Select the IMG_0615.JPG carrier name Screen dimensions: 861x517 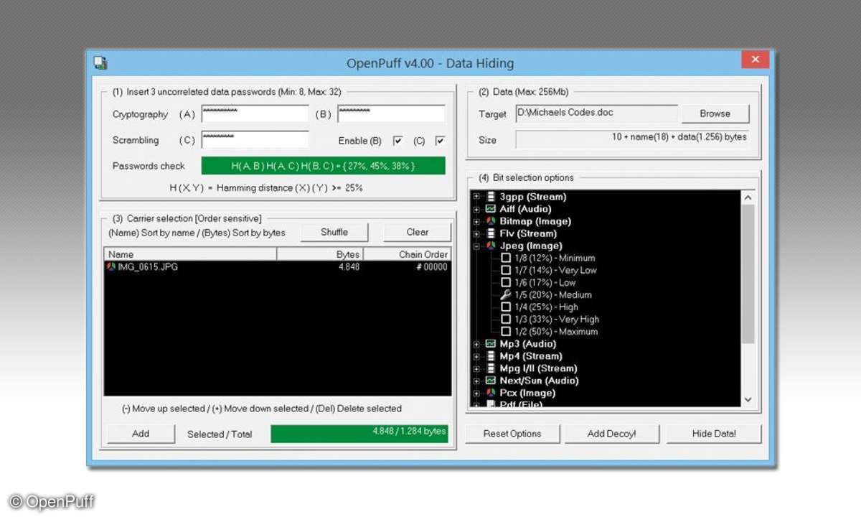coord(148,267)
